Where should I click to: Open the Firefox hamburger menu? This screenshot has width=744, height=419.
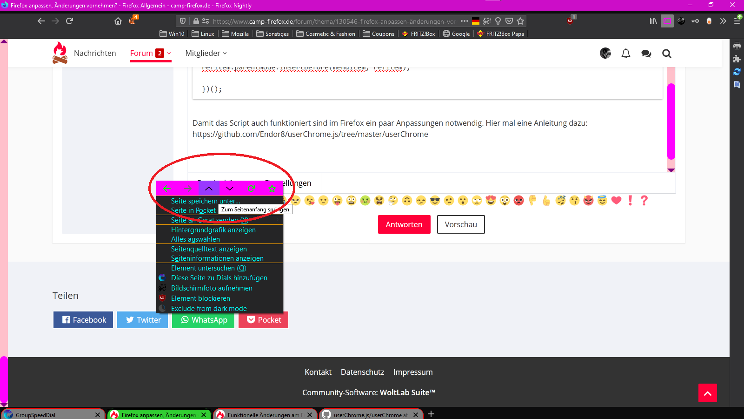click(737, 21)
